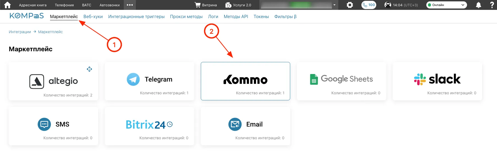The width and height of the screenshot is (497, 156).
Task: Click the Маркетплейс page heading
Action: coord(31,49)
